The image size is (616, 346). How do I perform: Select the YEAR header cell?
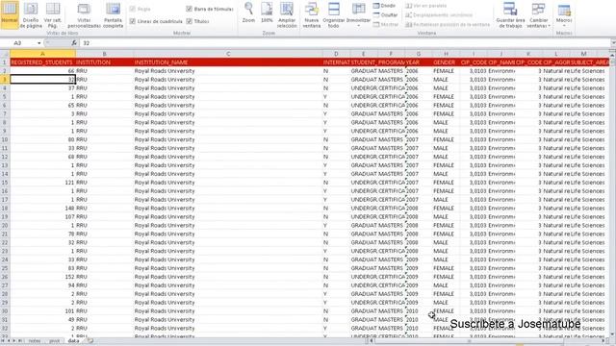tap(419, 62)
